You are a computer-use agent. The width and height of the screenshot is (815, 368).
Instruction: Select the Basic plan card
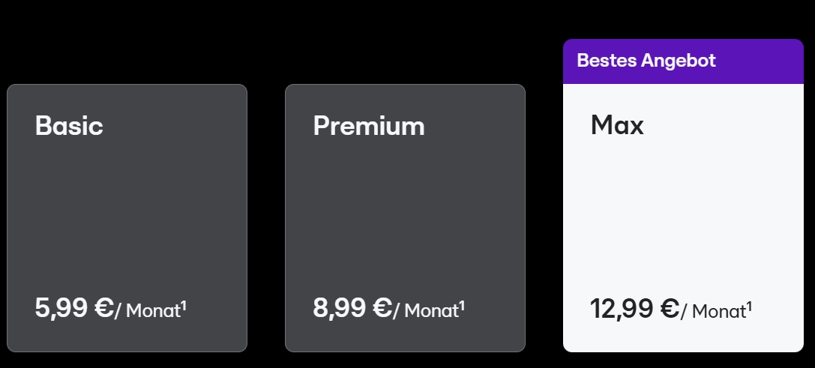click(127, 218)
